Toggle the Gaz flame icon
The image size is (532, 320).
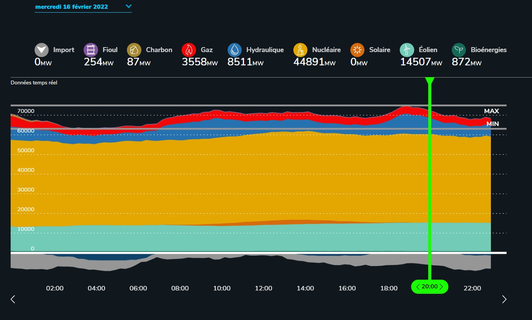[189, 50]
